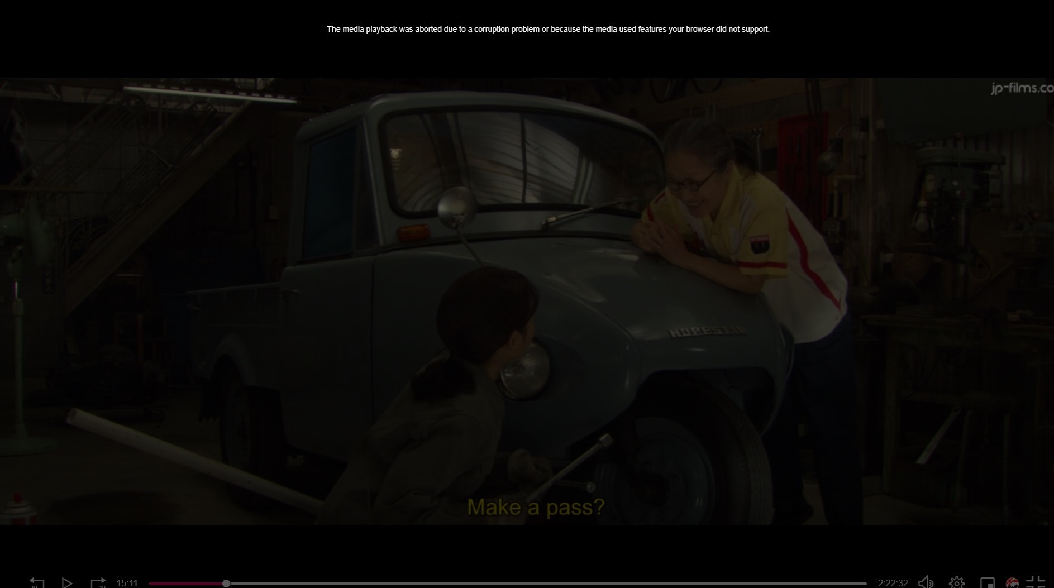The width and height of the screenshot is (1054, 588).
Task: Click the media playback error message
Action: coord(548,29)
